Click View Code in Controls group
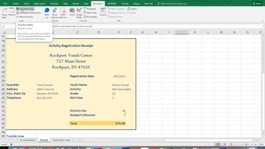This screenshot has height=149, width=265. coord(90,13)
